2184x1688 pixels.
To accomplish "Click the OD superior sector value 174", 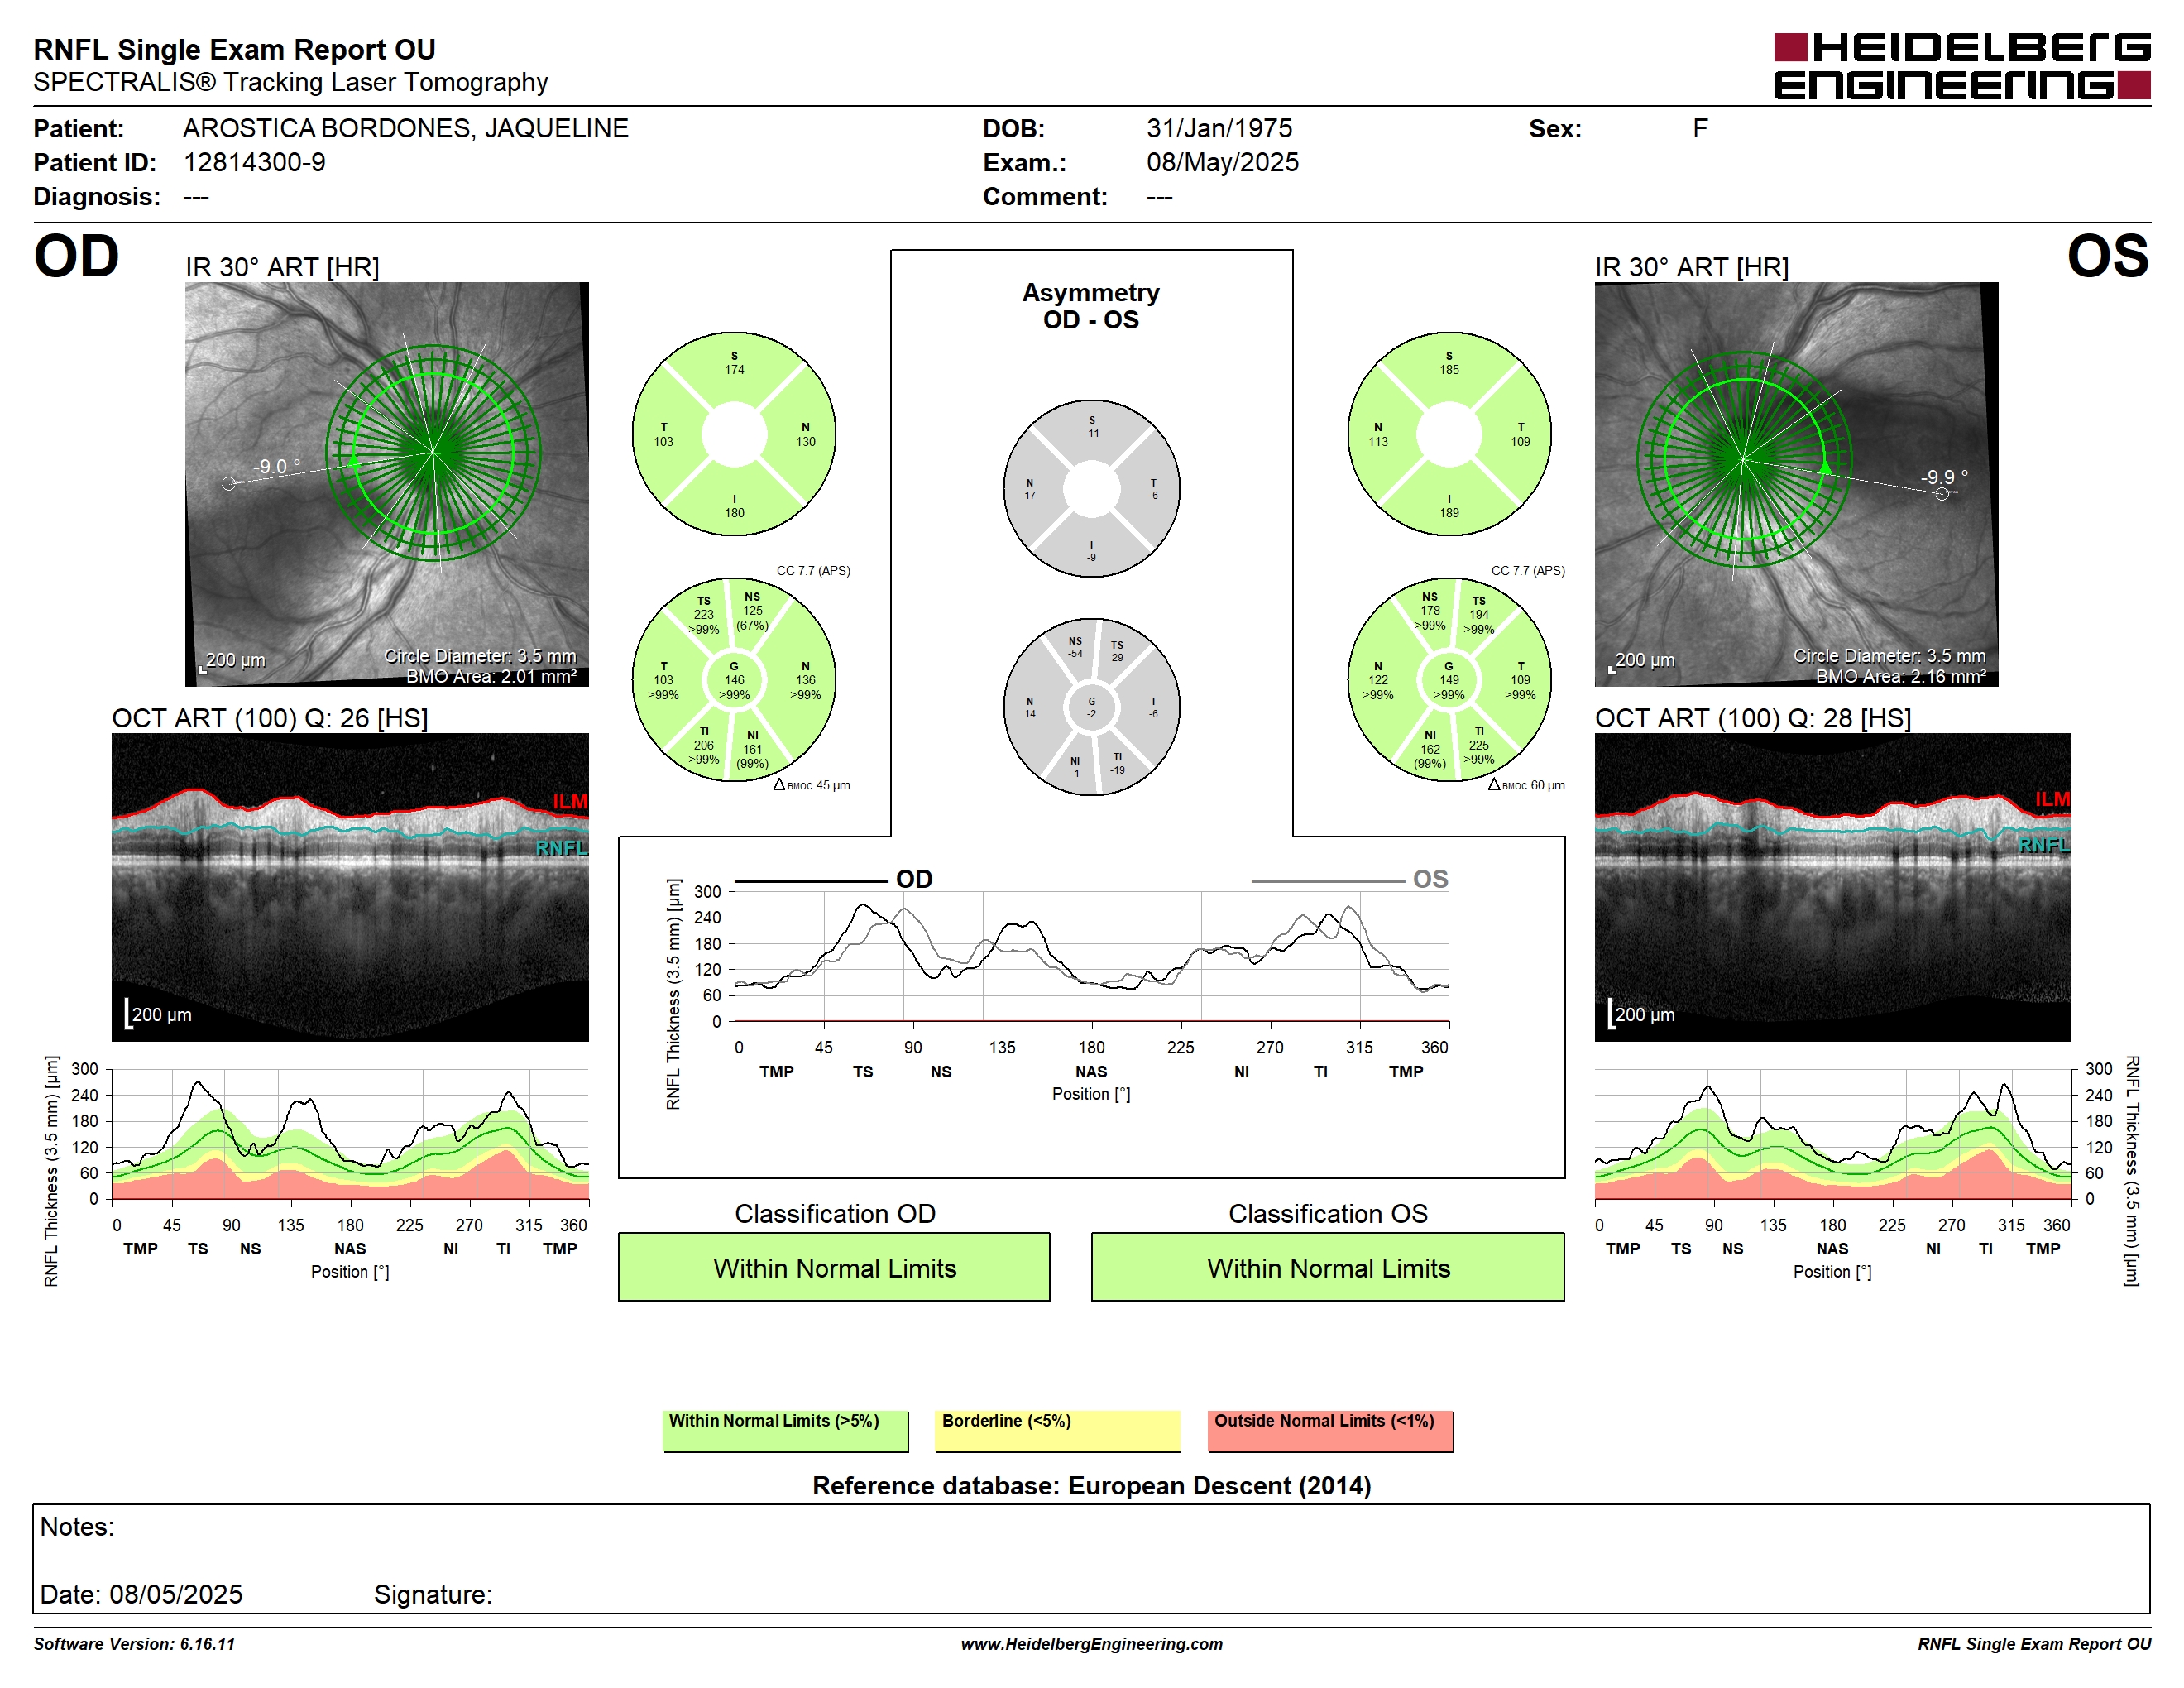I will coord(734,370).
